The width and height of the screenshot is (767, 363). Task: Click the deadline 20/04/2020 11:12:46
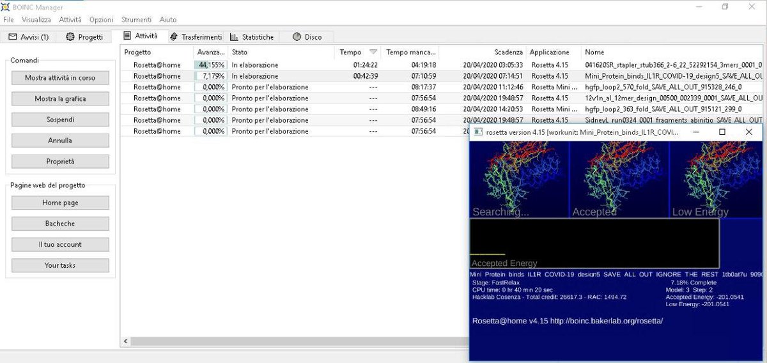493,87
